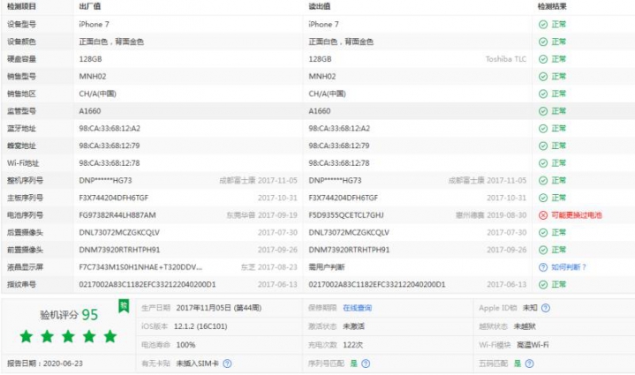Select the iOS version 12.1.2 (16C101)
635x375 pixels.
200,326
